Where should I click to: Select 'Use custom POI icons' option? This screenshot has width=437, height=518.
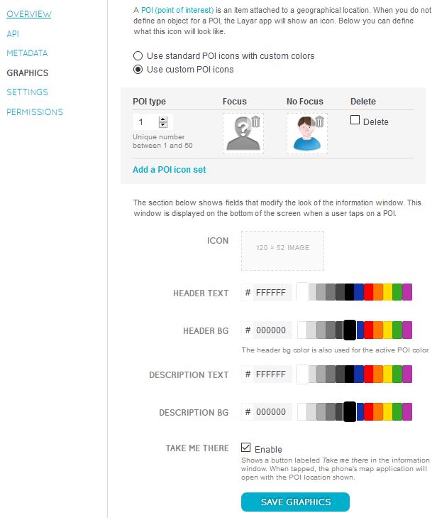pos(138,70)
